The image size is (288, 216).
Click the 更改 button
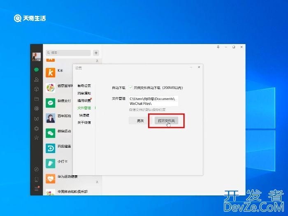point(140,121)
